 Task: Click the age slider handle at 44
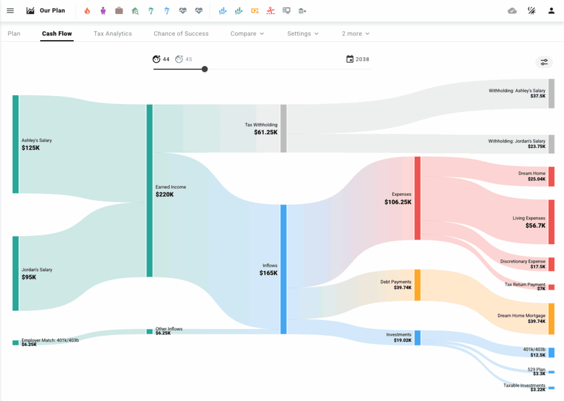[204, 69]
